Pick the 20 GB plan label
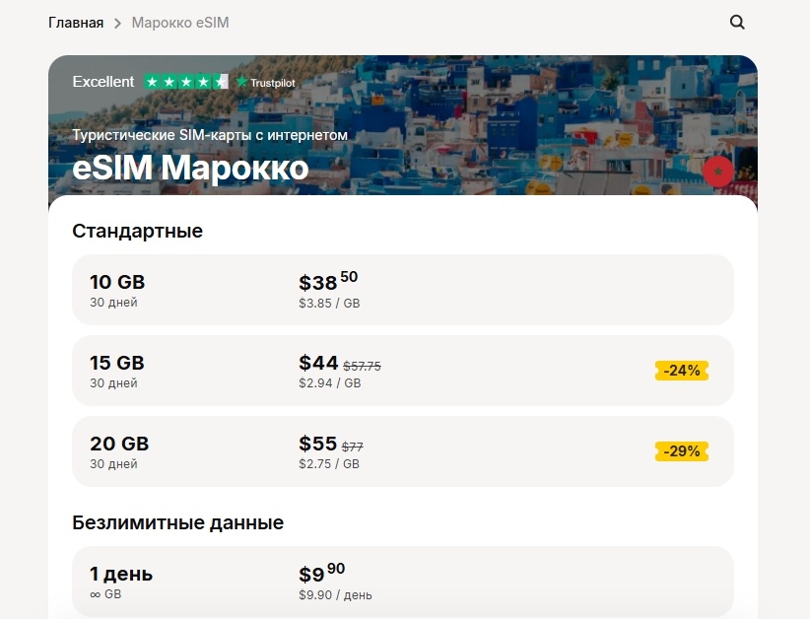Image resolution: width=810 pixels, height=619 pixels. tap(119, 444)
